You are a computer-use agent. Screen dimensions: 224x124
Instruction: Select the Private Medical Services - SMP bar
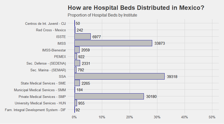[109, 96]
